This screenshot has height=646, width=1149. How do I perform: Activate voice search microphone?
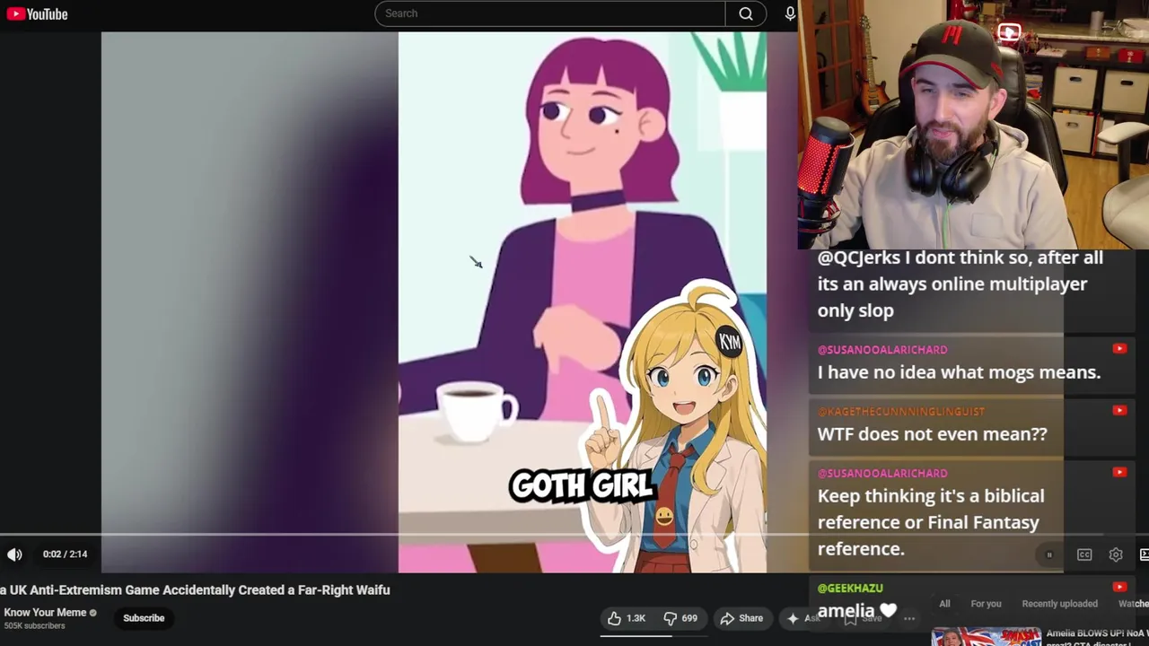click(x=790, y=13)
